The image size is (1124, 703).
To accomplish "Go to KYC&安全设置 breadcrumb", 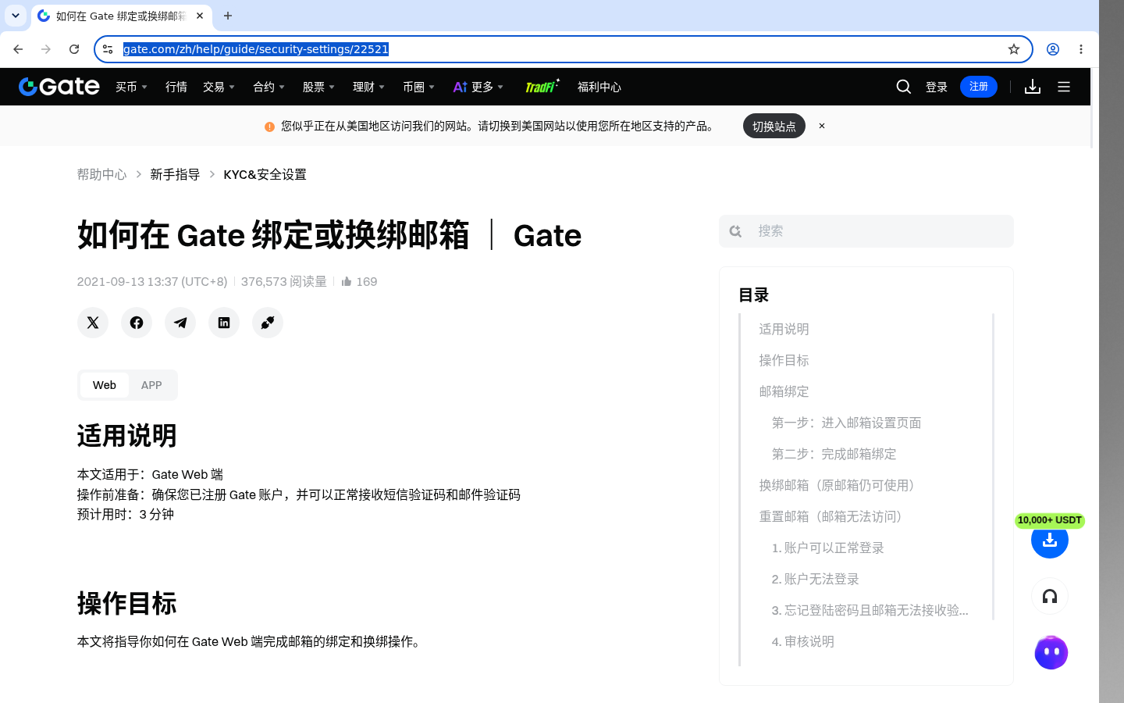I will (265, 174).
